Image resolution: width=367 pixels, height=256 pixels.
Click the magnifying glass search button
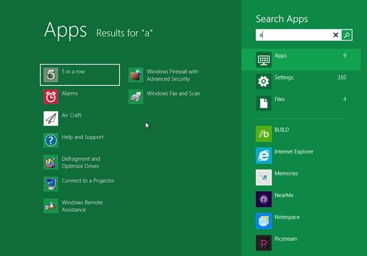[x=347, y=35]
